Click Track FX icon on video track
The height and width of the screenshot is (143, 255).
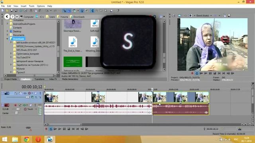click(x=25, y=93)
